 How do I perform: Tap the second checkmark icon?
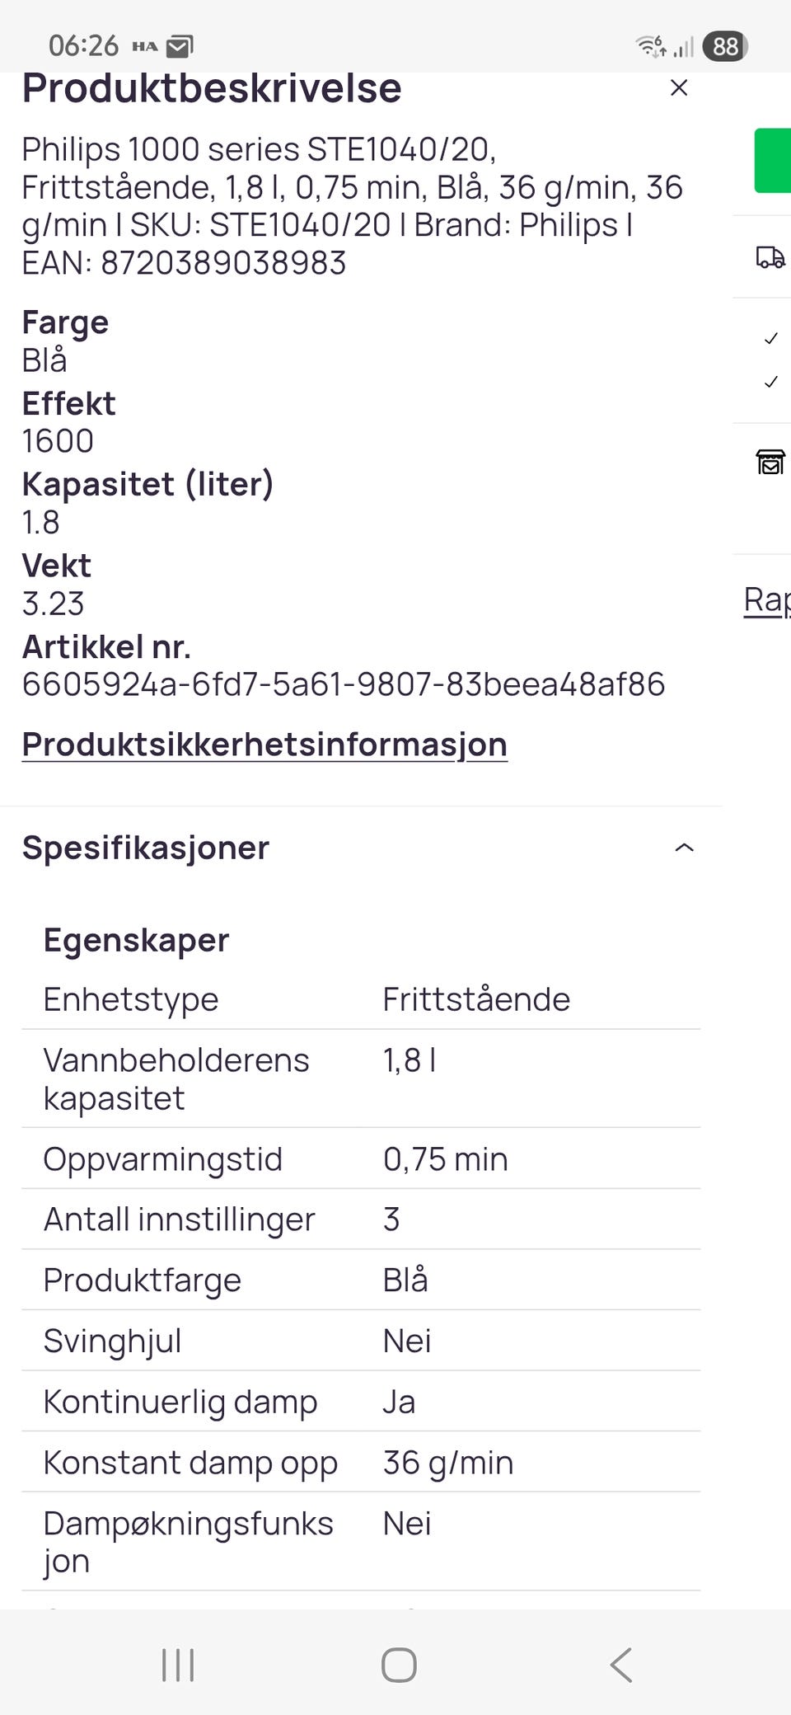click(x=771, y=382)
